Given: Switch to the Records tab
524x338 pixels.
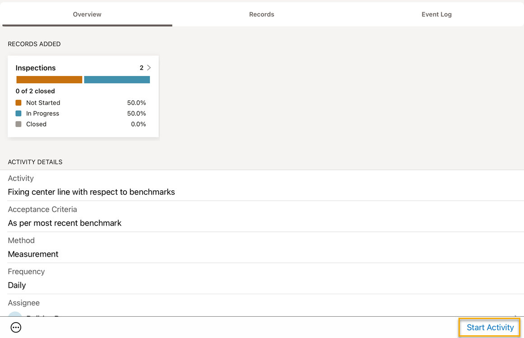Looking at the screenshot, I should [x=262, y=14].
